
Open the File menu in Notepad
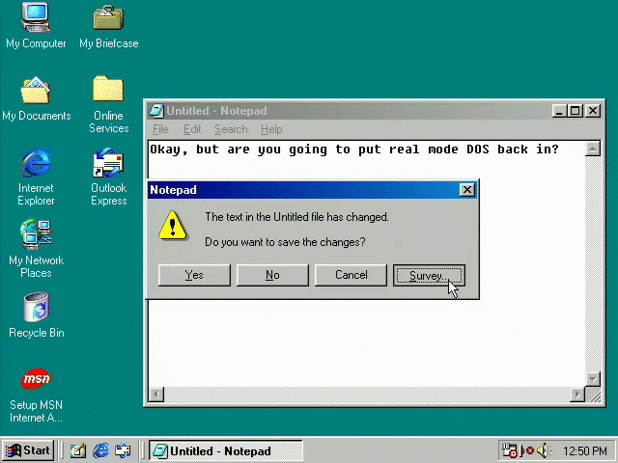tap(160, 129)
